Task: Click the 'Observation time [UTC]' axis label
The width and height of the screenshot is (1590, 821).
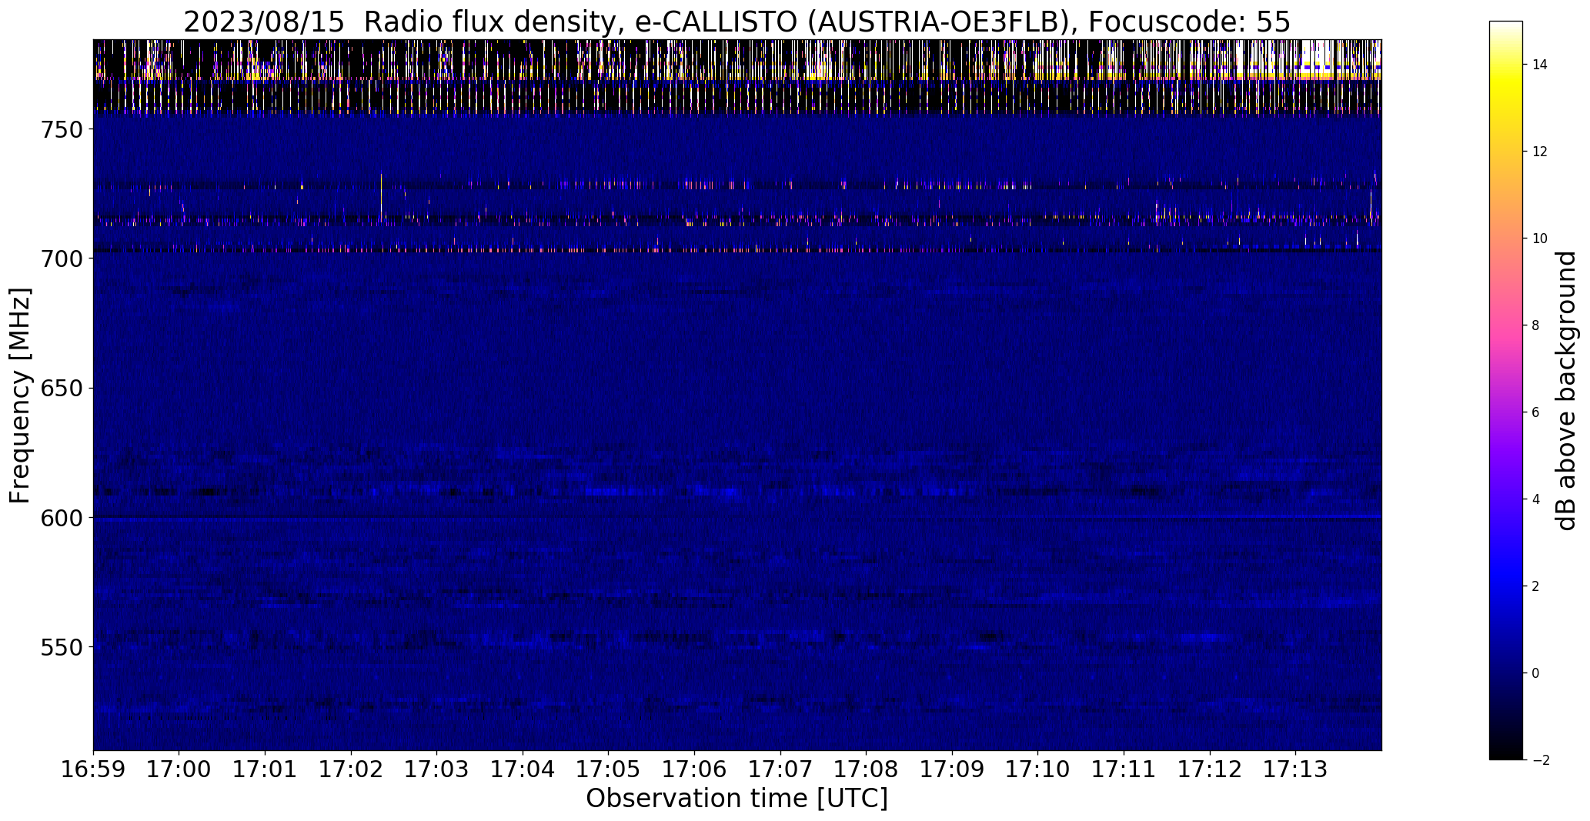Action: click(737, 799)
